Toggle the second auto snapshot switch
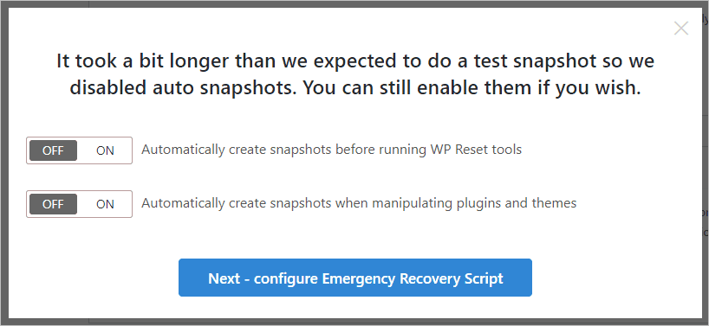709x326 pixels. (79, 204)
